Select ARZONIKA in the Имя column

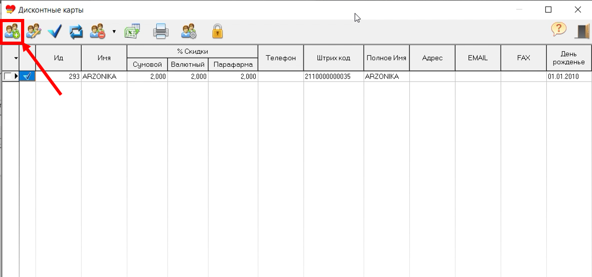pos(104,76)
